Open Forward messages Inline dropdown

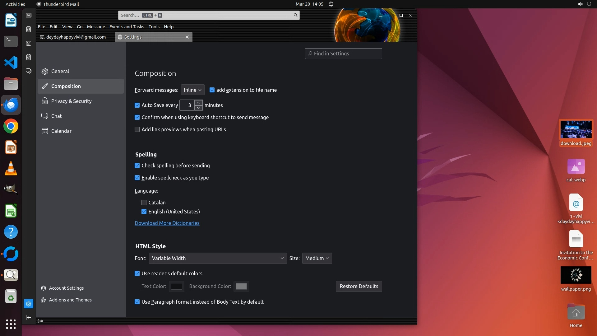192,90
